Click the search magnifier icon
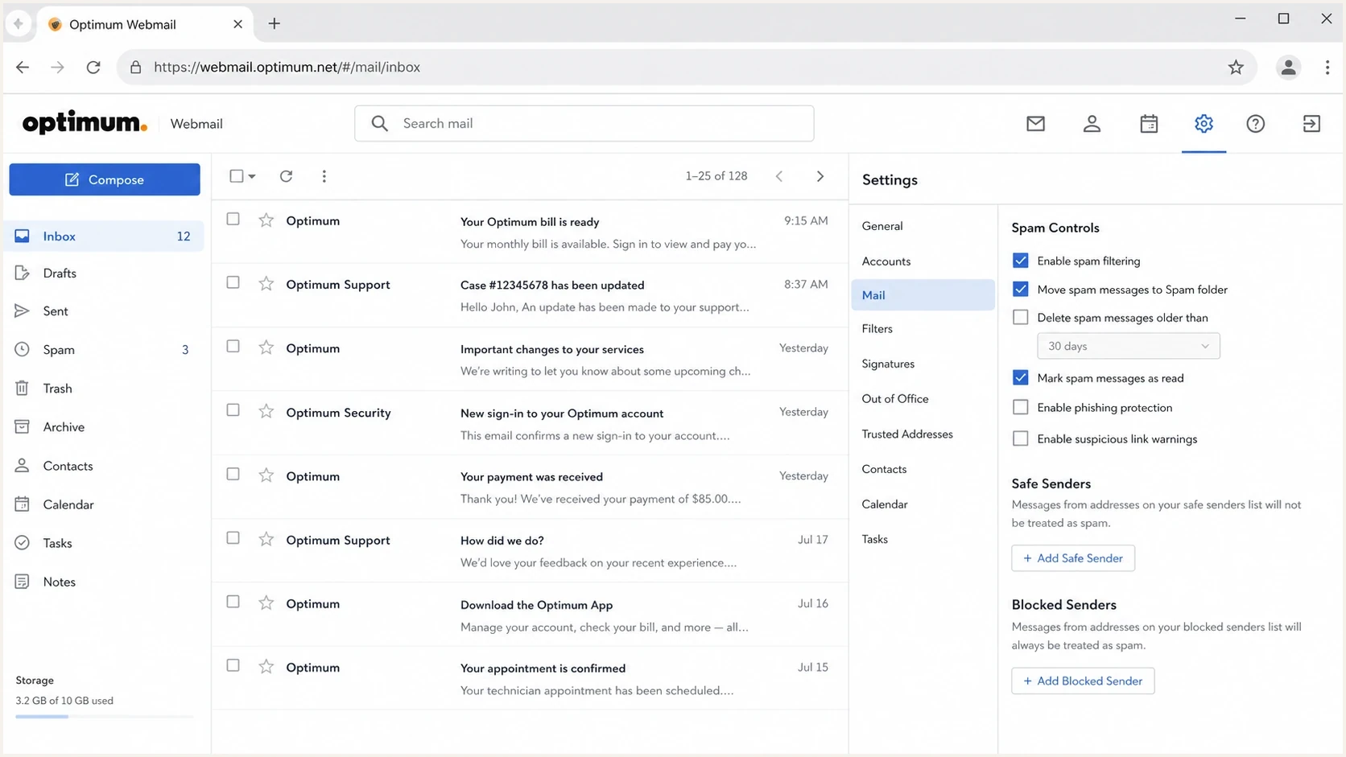1346x757 pixels. 379,123
